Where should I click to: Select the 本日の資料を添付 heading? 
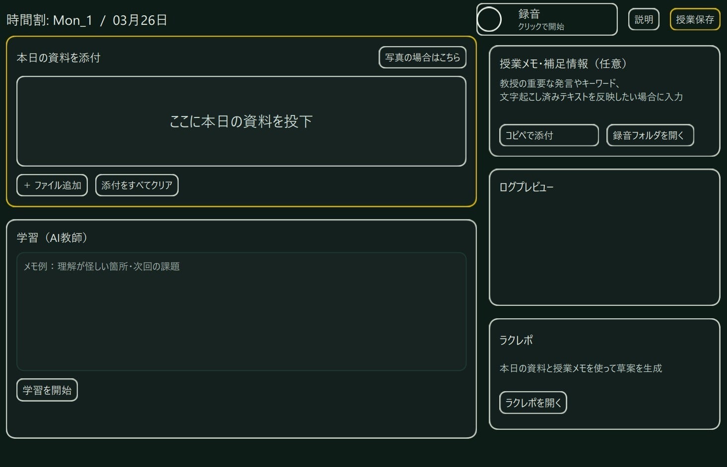tap(59, 58)
